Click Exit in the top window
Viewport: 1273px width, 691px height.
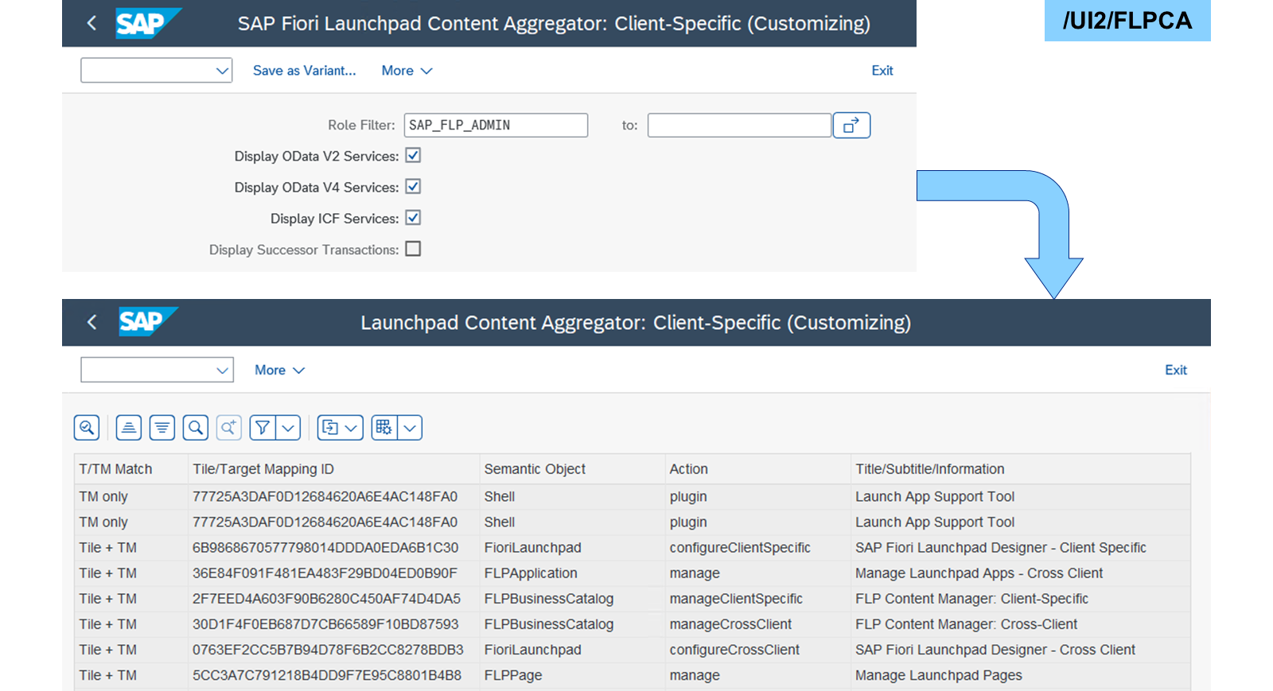point(882,71)
